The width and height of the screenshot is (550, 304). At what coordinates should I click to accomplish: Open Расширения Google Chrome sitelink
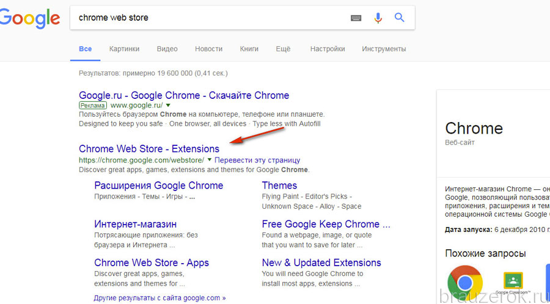[158, 186]
